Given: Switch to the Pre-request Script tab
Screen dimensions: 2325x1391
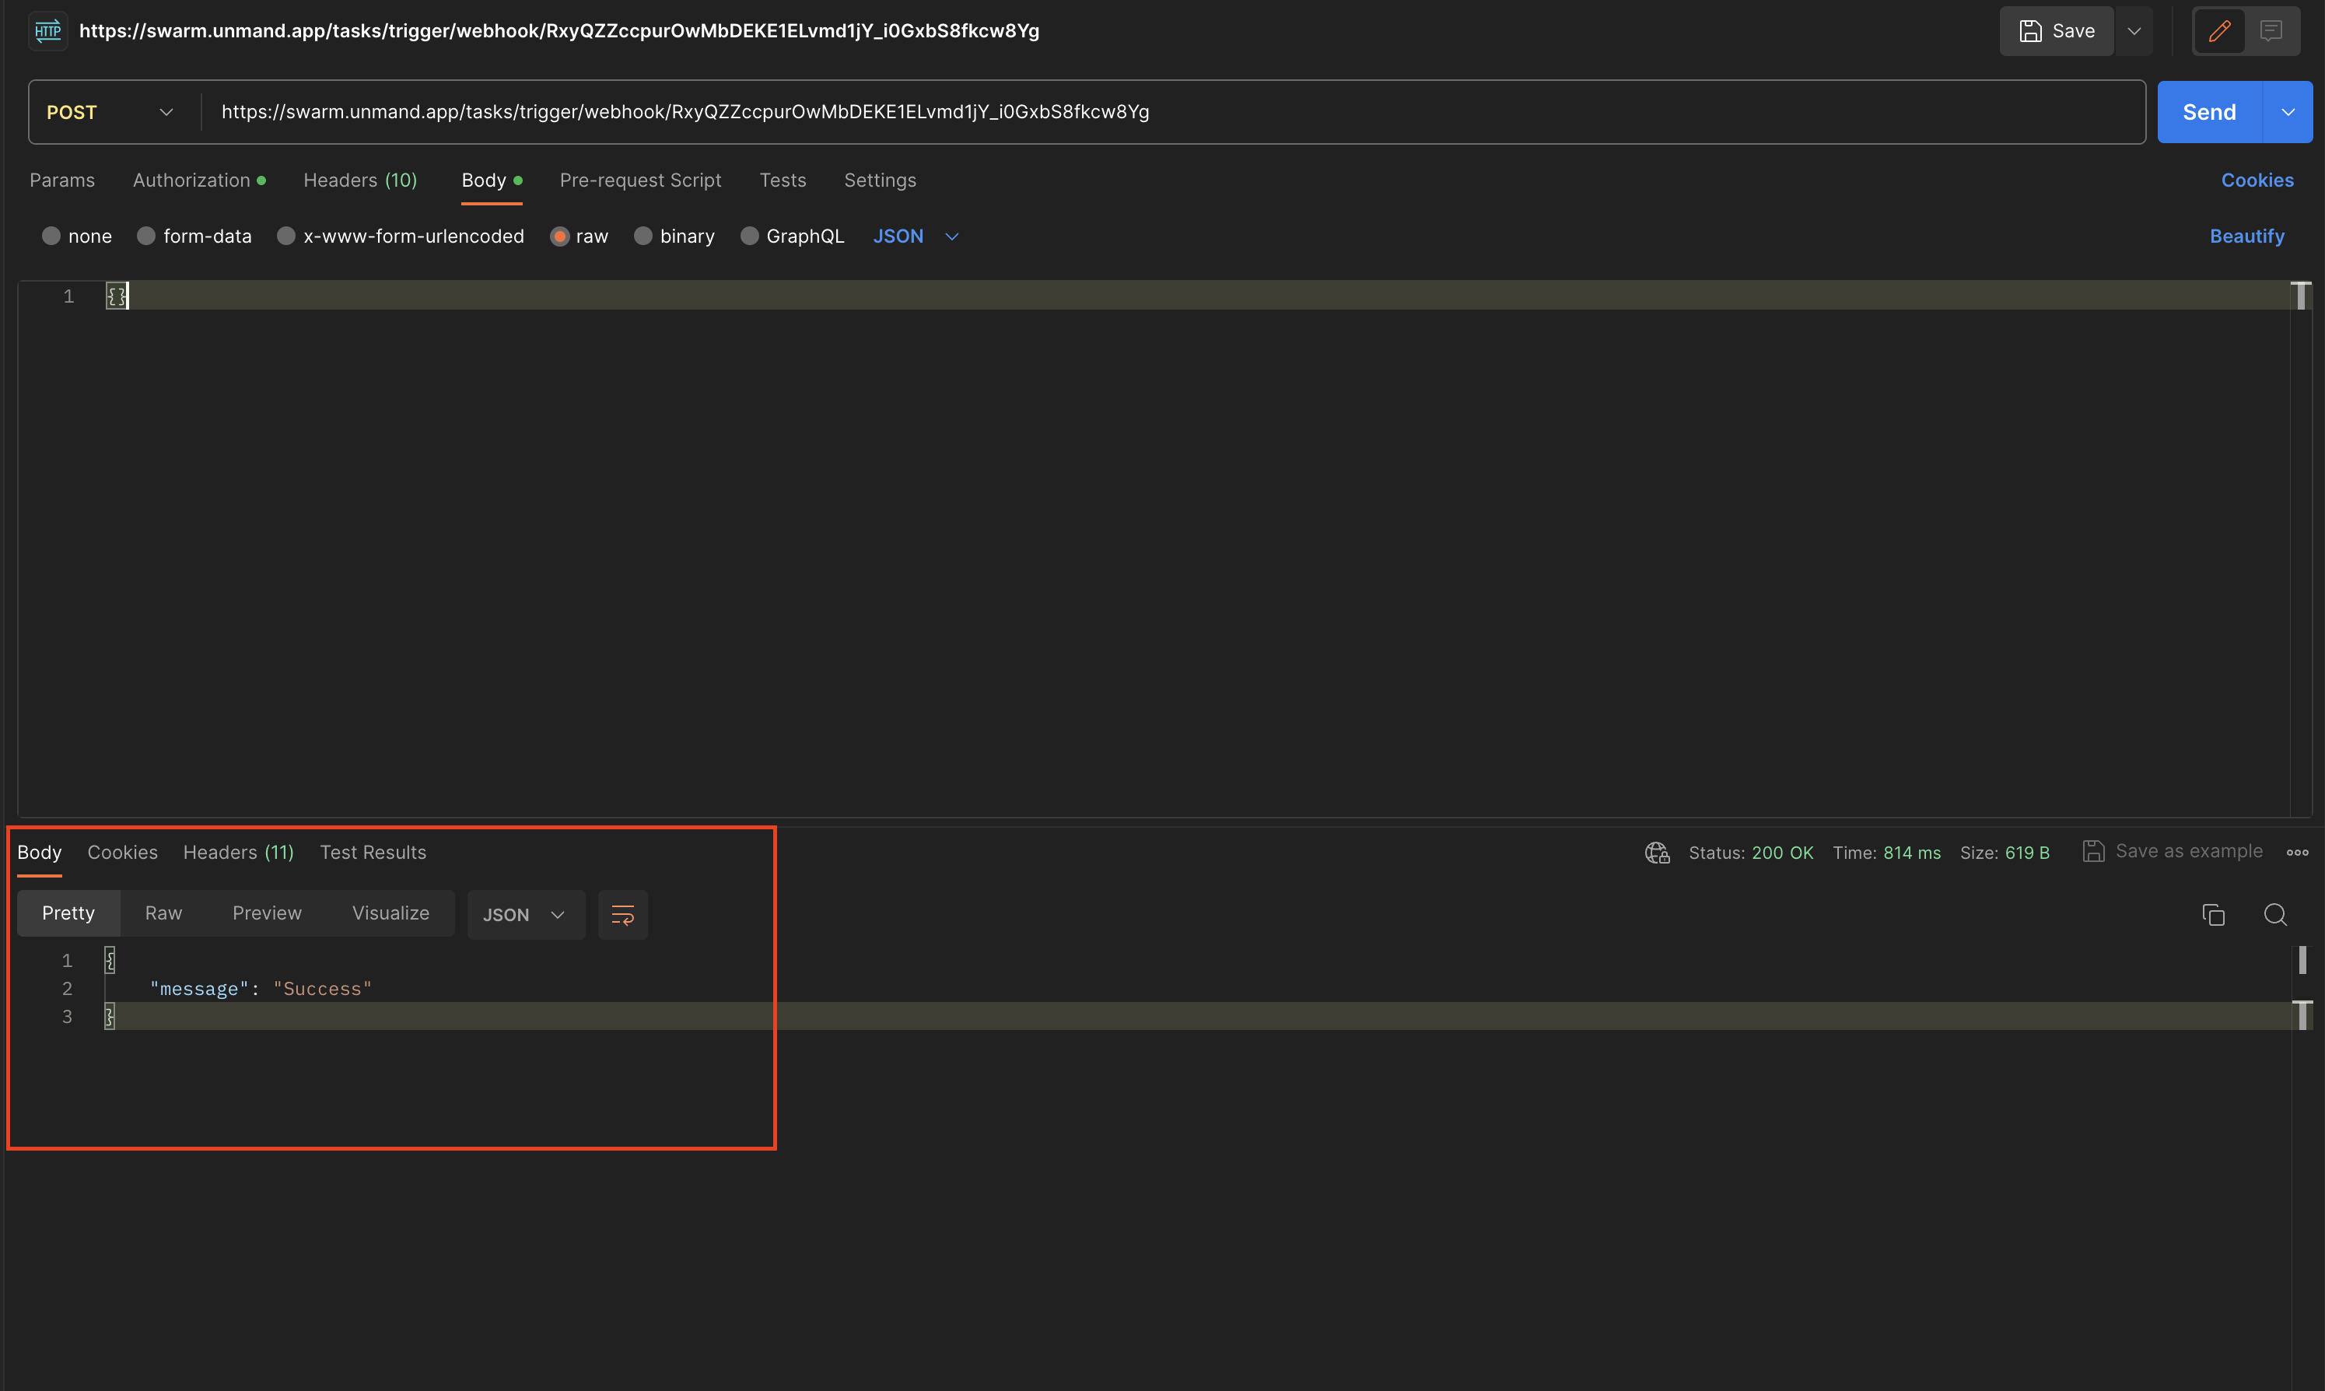Looking at the screenshot, I should point(640,180).
